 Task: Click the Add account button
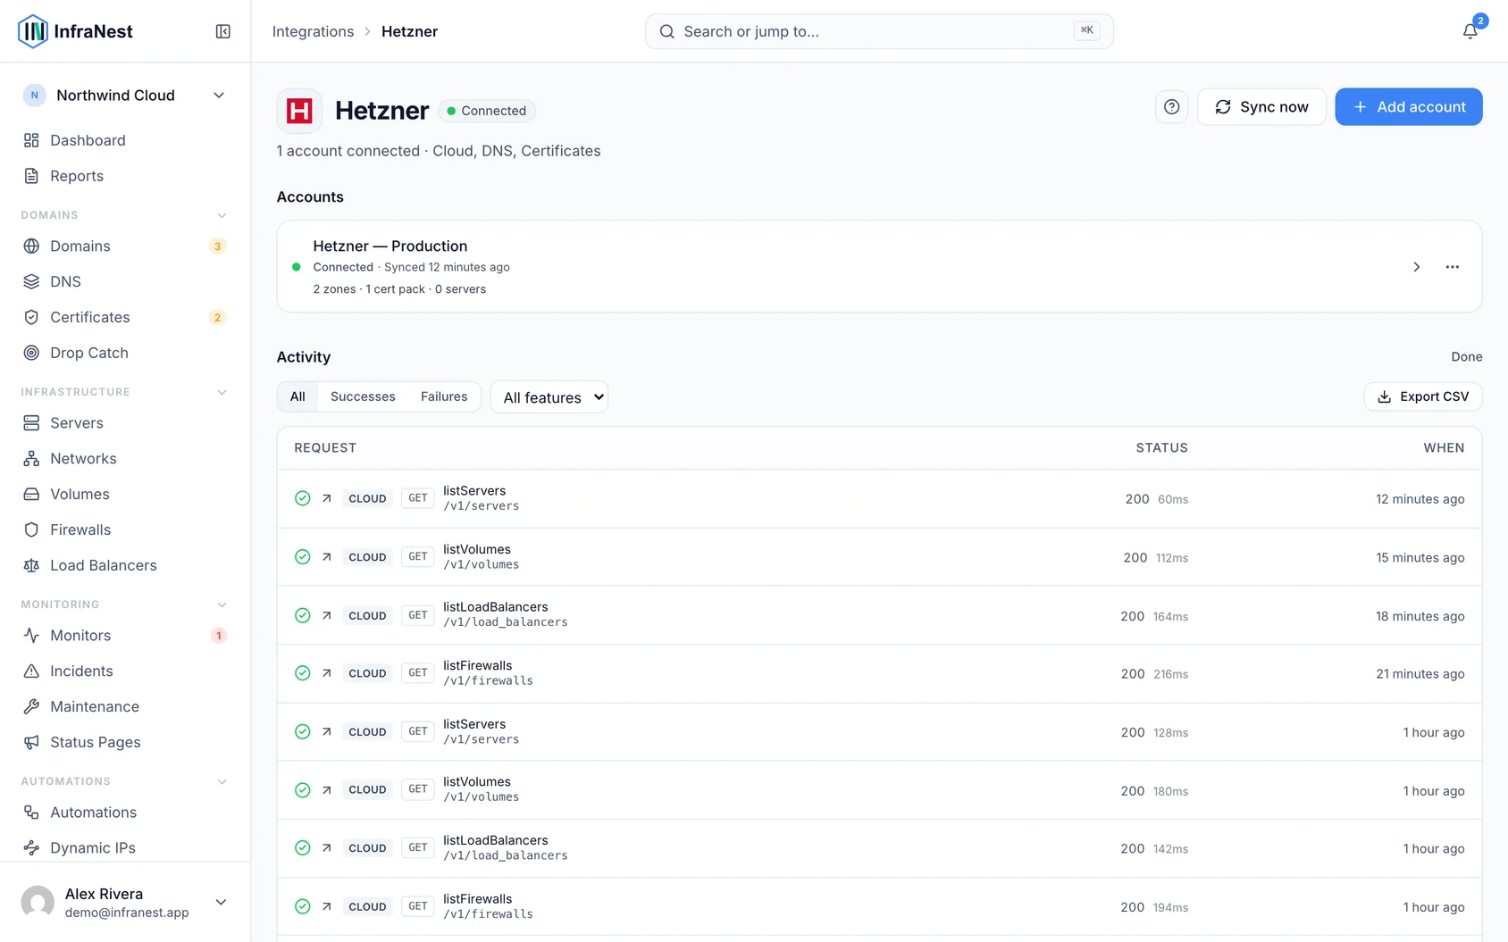(1409, 107)
